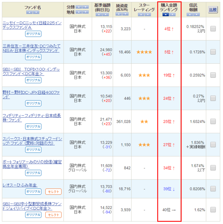Click オリジナル badge under 野村DC fund

(x=33, y=103)
